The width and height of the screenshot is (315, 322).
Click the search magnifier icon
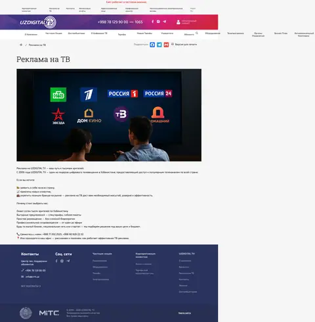click(x=197, y=33)
